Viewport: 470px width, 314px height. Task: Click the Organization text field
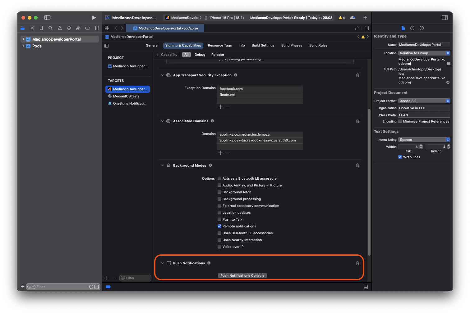tap(424, 108)
